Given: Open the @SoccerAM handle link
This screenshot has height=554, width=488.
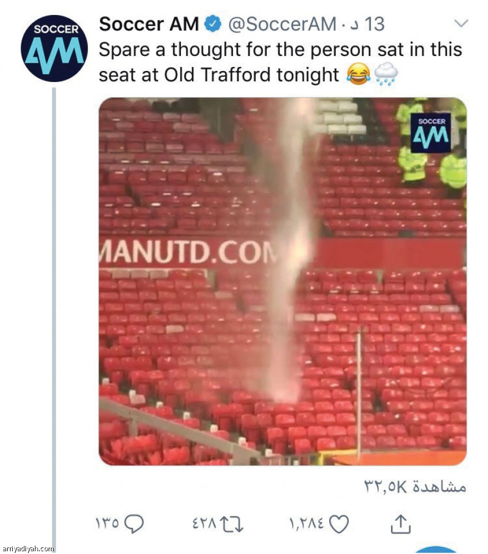Looking at the screenshot, I should pos(282,24).
